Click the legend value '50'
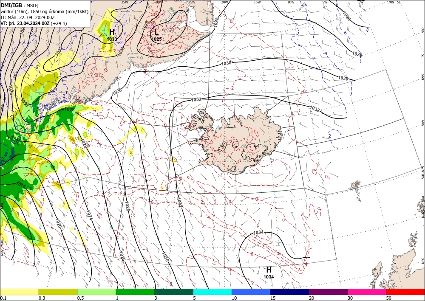425x301 pixels. [x=389, y=298]
